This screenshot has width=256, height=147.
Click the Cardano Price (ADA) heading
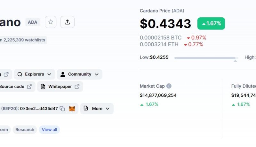pos(162,11)
